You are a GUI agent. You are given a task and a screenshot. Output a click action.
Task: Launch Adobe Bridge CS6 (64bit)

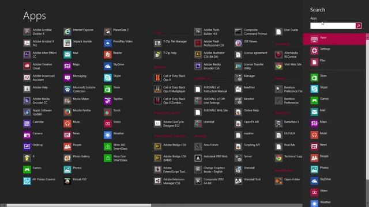170,158
